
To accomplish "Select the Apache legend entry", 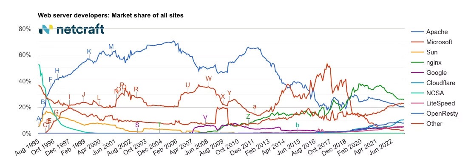I will pos(429,32).
